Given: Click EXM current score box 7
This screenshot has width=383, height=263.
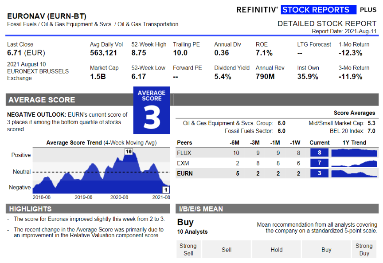Looking at the screenshot, I should (319, 163).
